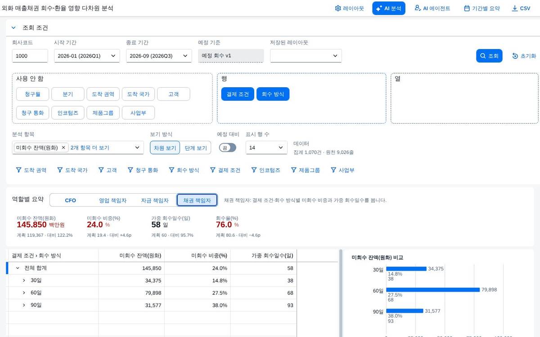Open the 시작 기간 dropdown
The width and height of the screenshot is (540, 337).
point(87,56)
